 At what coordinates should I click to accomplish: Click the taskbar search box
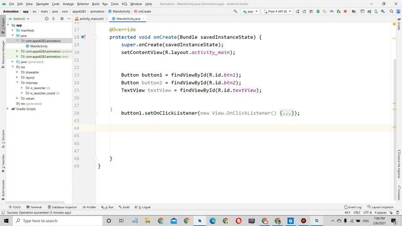tap(57, 220)
